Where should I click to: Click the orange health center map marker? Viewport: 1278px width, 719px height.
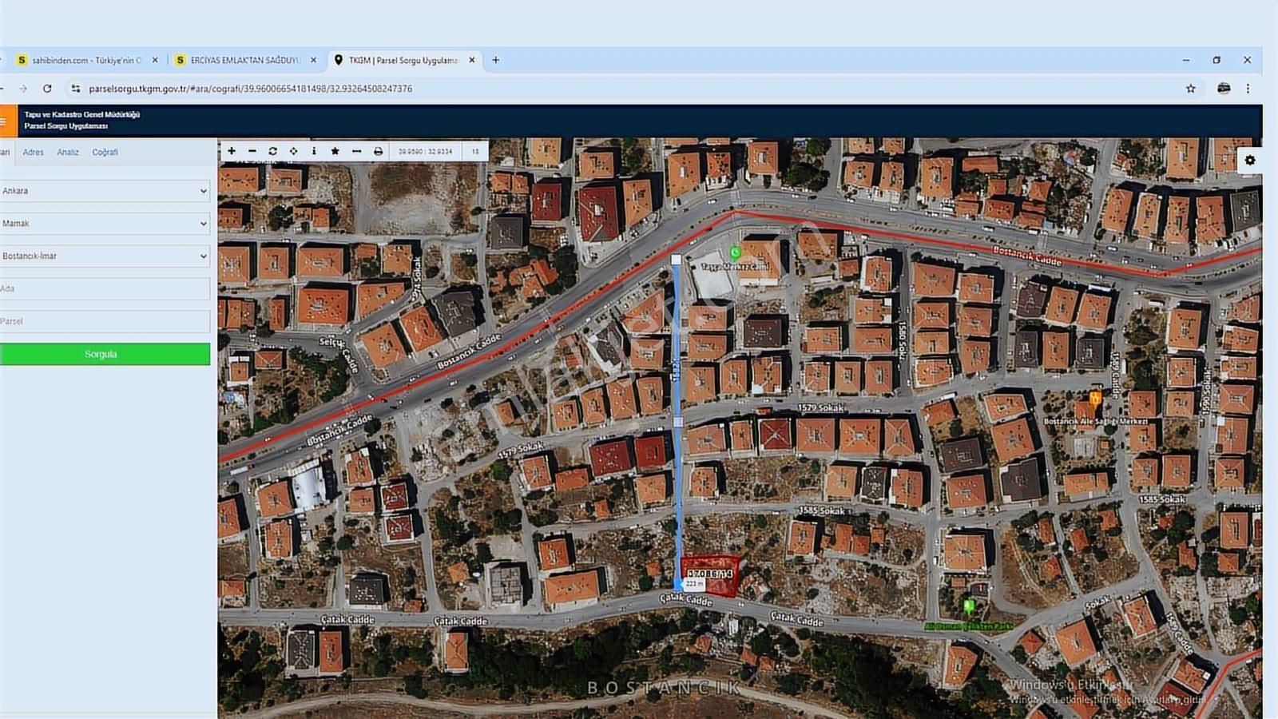point(1094,399)
